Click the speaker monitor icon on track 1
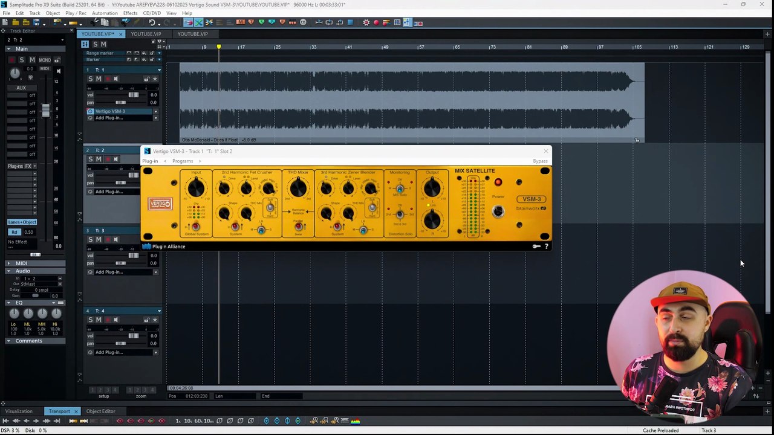The image size is (774, 435). (116, 79)
